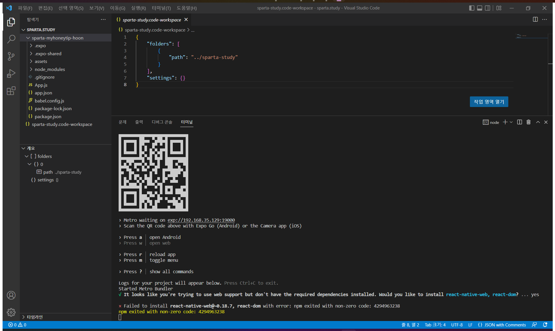Open the Explorer view in activity bar
Image resolution: width=555 pixels, height=331 pixels.
point(11,22)
